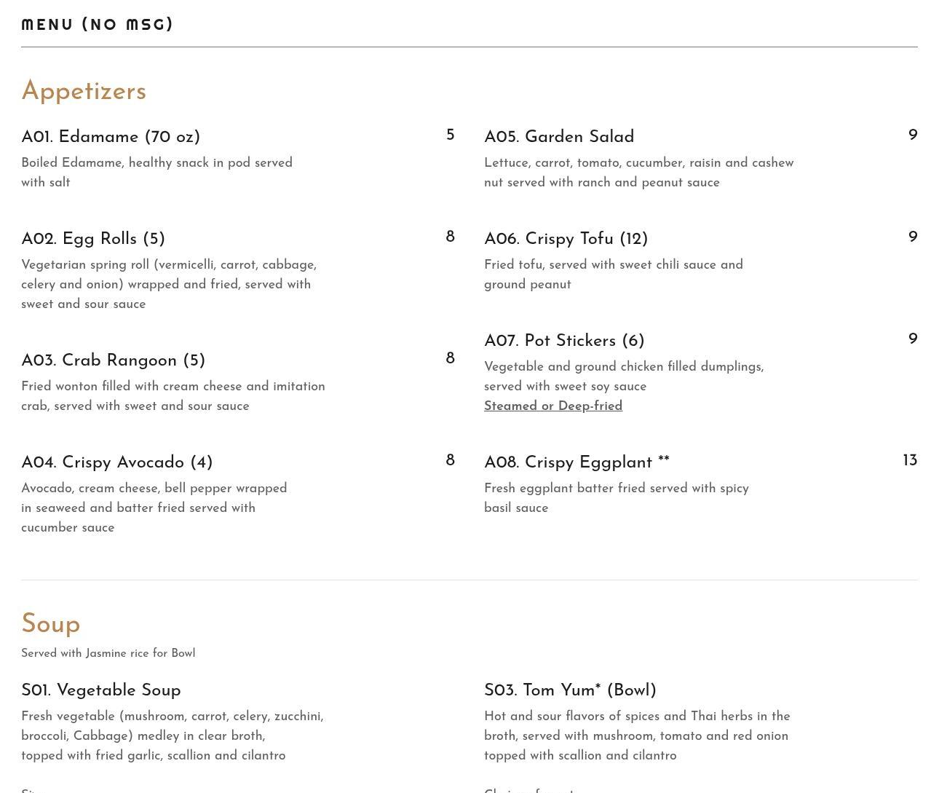This screenshot has height=793, width=939.
Task: Select A03. Crab Rangoon (5) item
Action: (113, 361)
